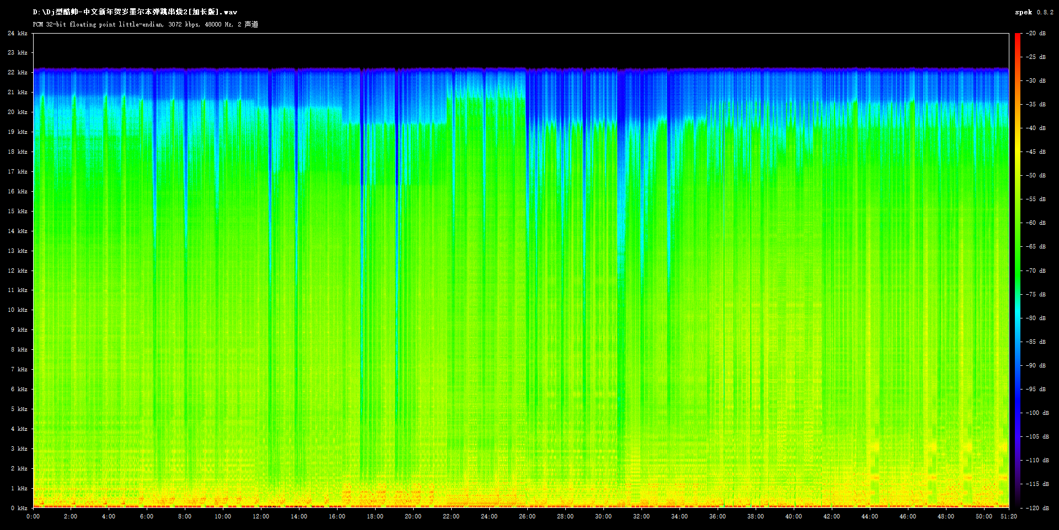
Task: Click the PCM 32-bit format info line
Action: point(145,24)
